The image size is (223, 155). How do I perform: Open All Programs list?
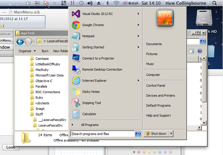pos(90,125)
